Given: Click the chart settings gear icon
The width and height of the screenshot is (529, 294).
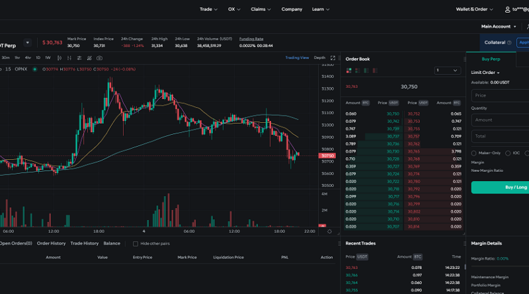Looking at the screenshot, I should pos(329,231).
